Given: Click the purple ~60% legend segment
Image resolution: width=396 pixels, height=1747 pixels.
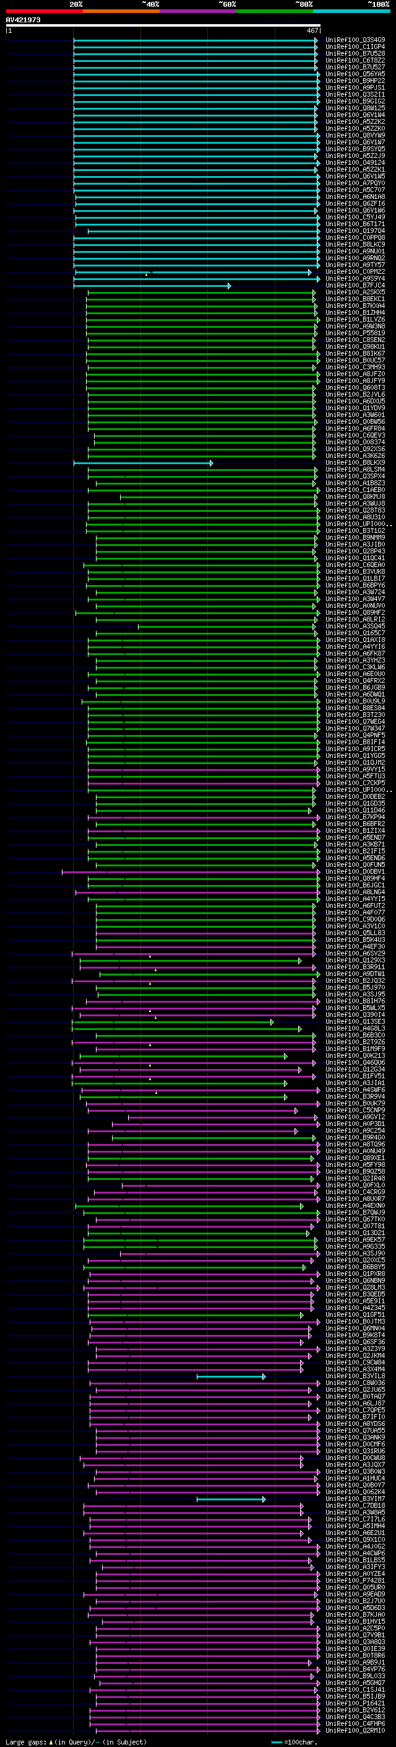Looking at the screenshot, I should (x=199, y=11).
